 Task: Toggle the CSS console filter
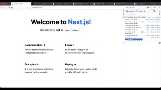149,17
